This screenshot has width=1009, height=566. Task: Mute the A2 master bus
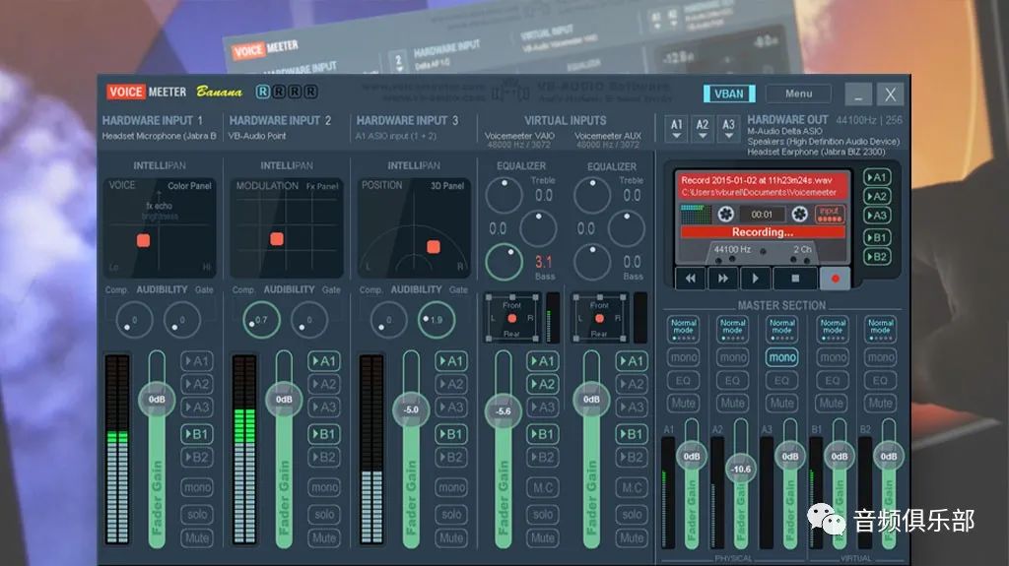click(732, 404)
